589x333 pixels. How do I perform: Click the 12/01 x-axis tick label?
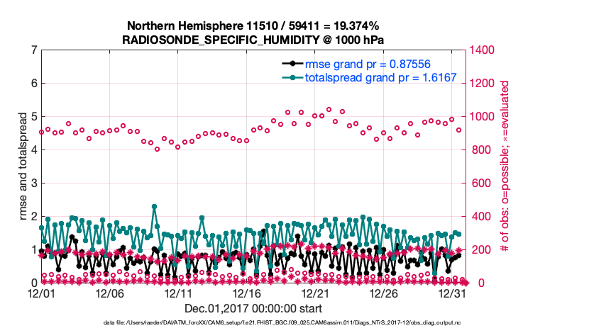[x=41, y=293]
